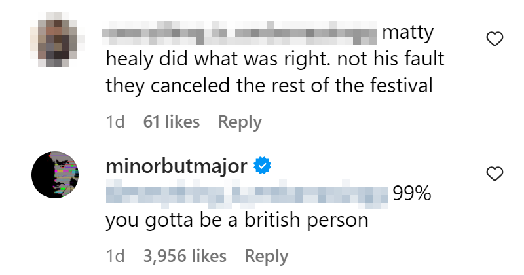
Task: Click "you gotta be a british person" text
Action: pos(237,221)
